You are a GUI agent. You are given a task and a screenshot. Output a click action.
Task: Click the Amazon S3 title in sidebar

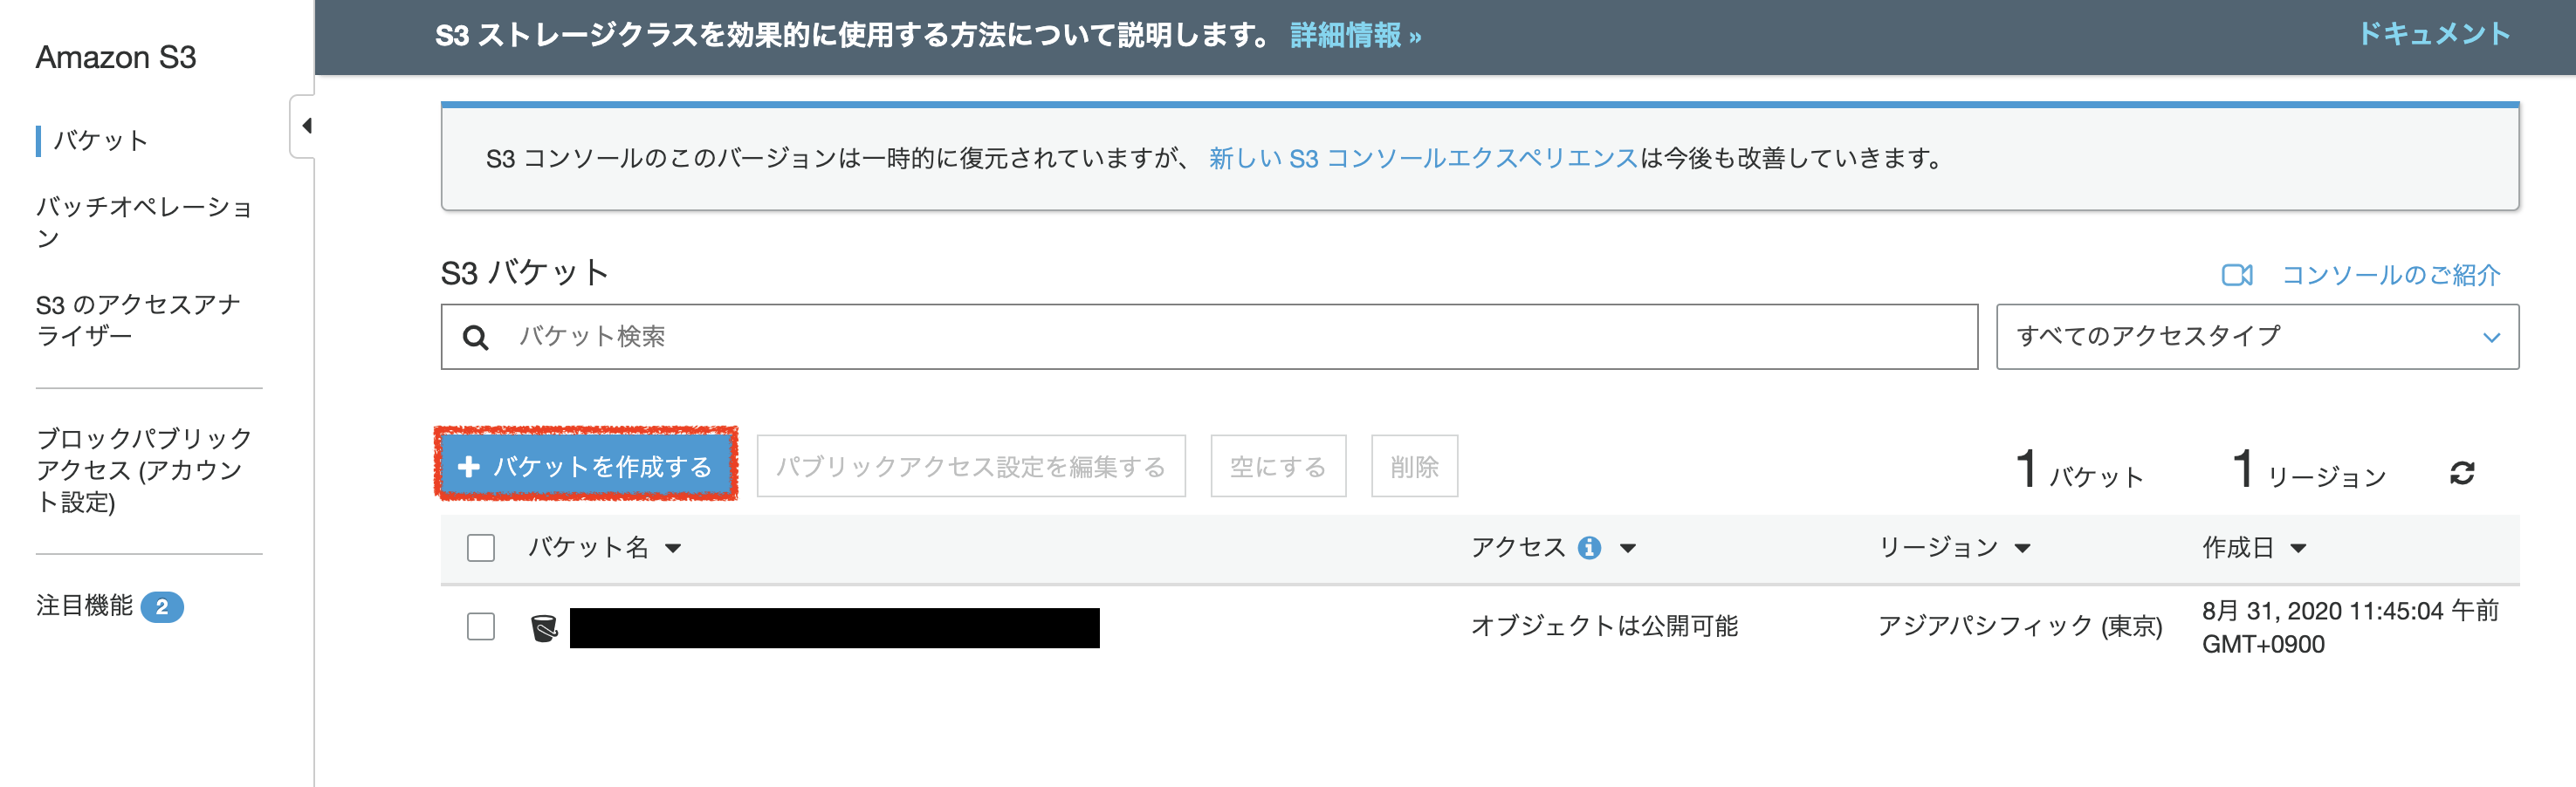[116, 58]
